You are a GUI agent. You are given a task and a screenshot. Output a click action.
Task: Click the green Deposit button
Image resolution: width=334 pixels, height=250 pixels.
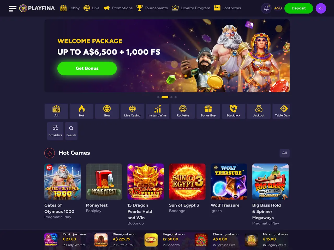299,8
